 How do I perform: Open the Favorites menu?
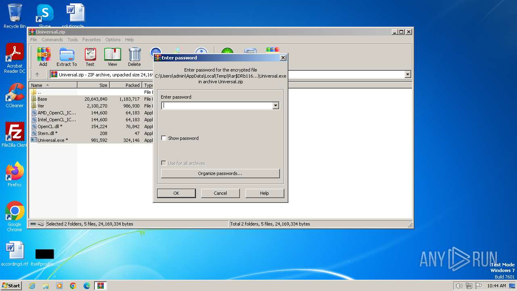(92, 40)
